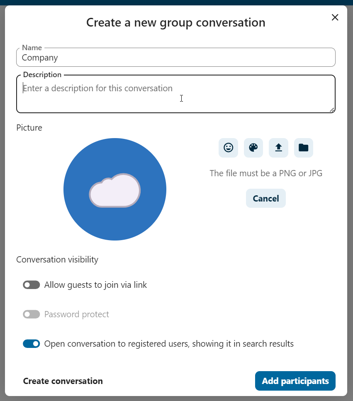
Task: Disable Open conversation to registered users
Action: coord(32,344)
